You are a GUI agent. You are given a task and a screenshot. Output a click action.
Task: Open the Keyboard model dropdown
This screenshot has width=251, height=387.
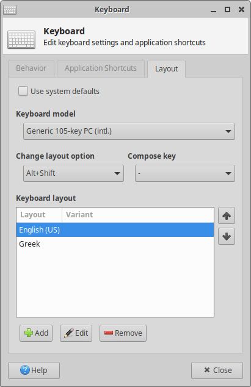click(129, 131)
